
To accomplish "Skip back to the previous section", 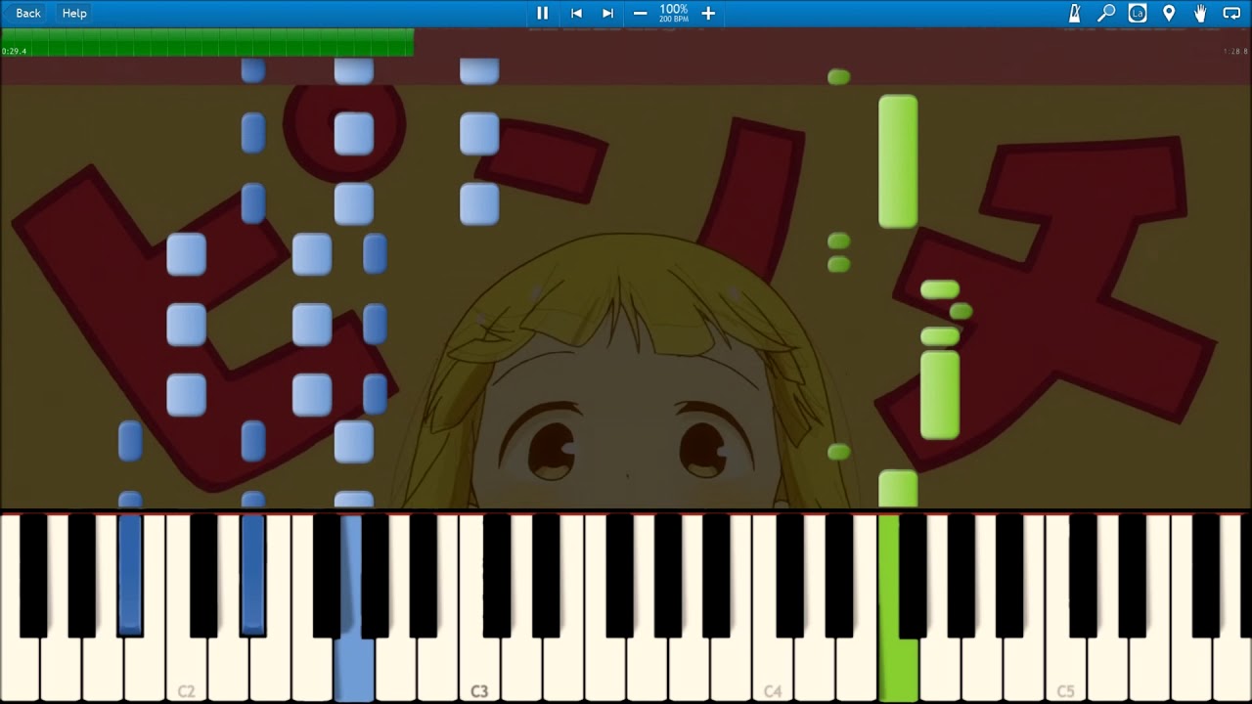I will [576, 13].
